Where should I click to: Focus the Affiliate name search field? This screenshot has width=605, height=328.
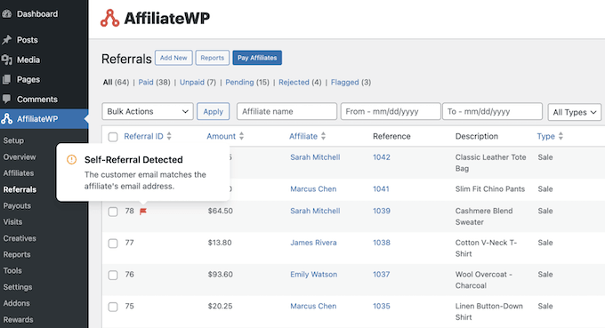point(286,111)
